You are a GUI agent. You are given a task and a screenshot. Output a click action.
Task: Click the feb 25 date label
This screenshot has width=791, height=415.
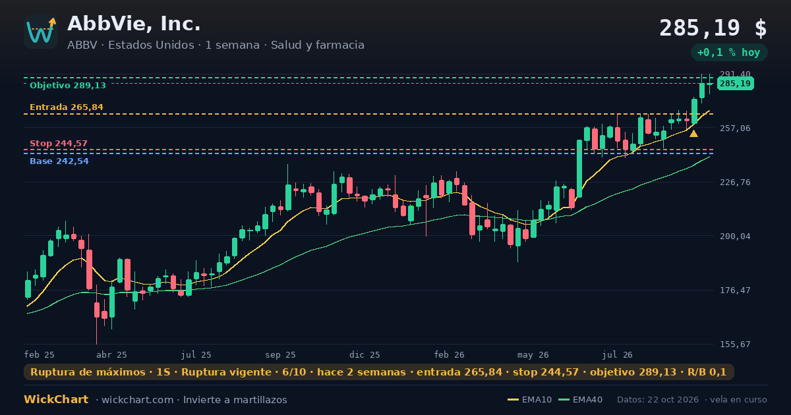pyautogui.click(x=39, y=354)
